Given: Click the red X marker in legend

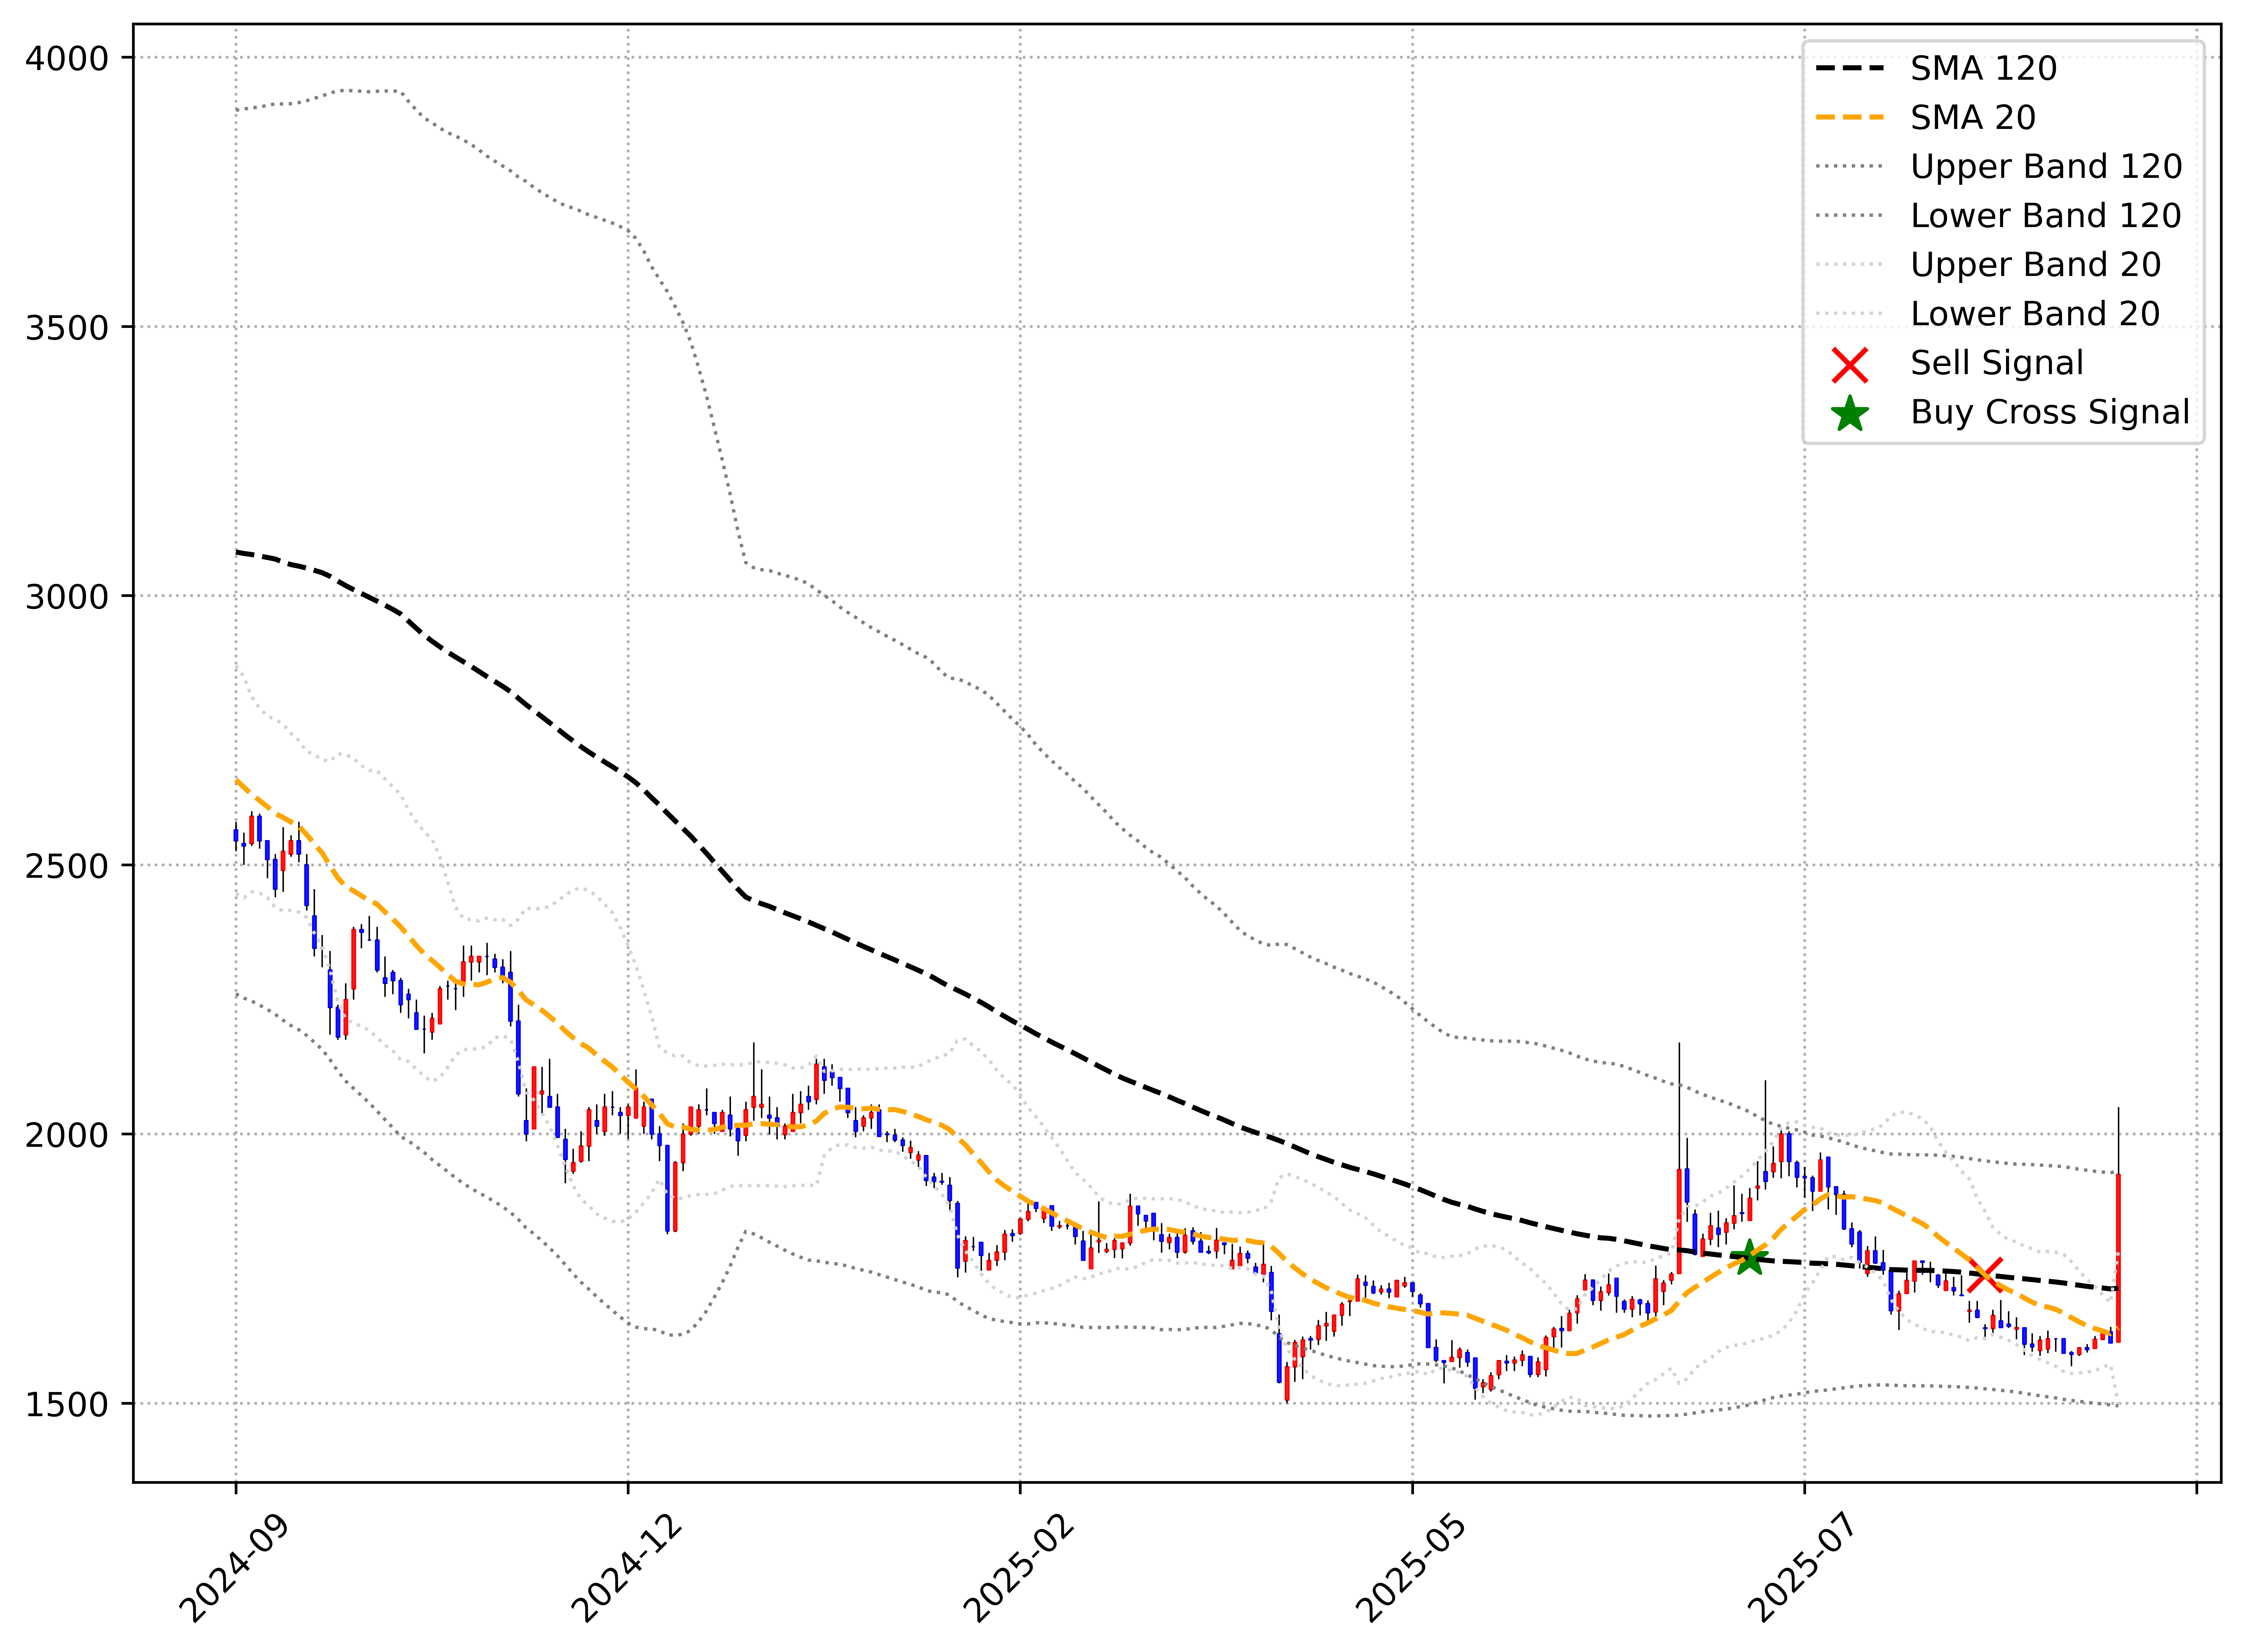Looking at the screenshot, I should [x=1850, y=365].
